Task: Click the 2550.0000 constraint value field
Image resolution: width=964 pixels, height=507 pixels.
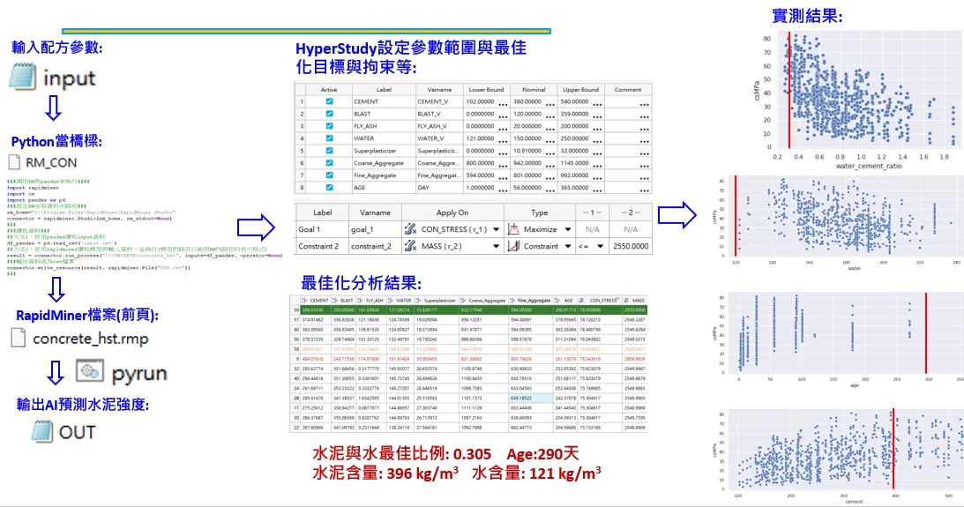Action: (x=629, y=247)
